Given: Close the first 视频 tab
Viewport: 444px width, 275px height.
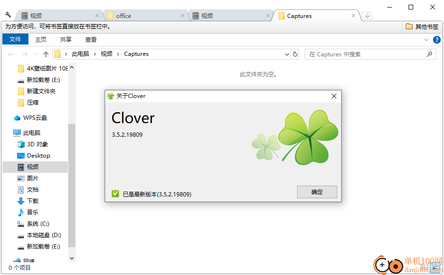Looking at the screenshot, I should pos(97,16).
